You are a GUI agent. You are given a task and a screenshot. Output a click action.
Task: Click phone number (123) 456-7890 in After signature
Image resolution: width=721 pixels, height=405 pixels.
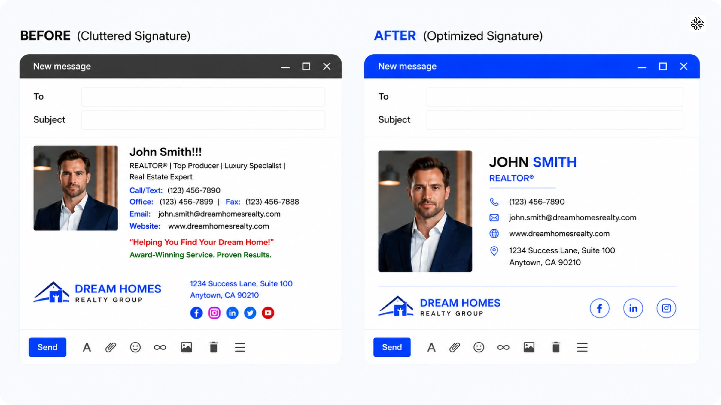coord(537,202)
